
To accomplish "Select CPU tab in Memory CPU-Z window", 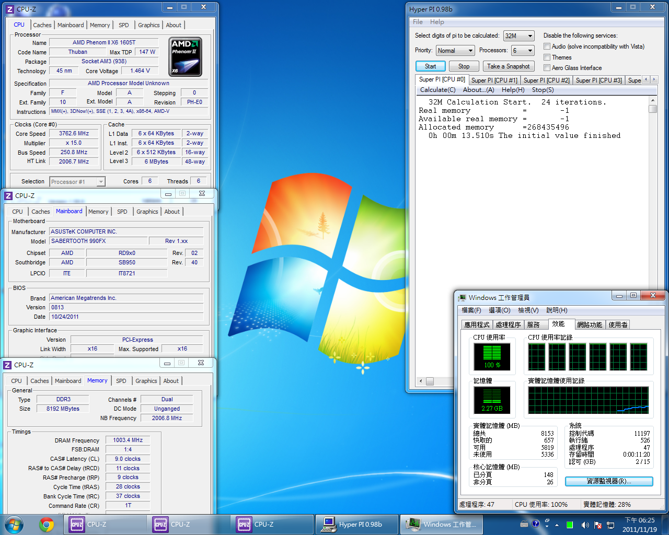I will tap(17, 381).
